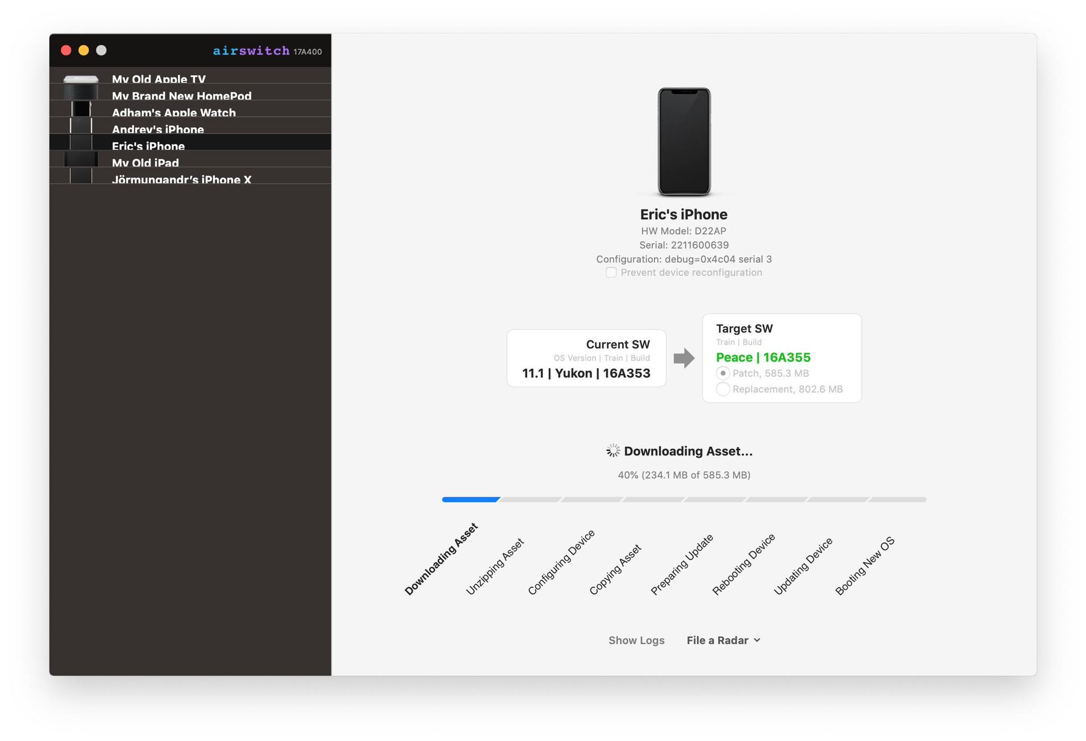Click the download spinner icon
Viewport: 1086px width, 741px height.
[x=613, y=450]
